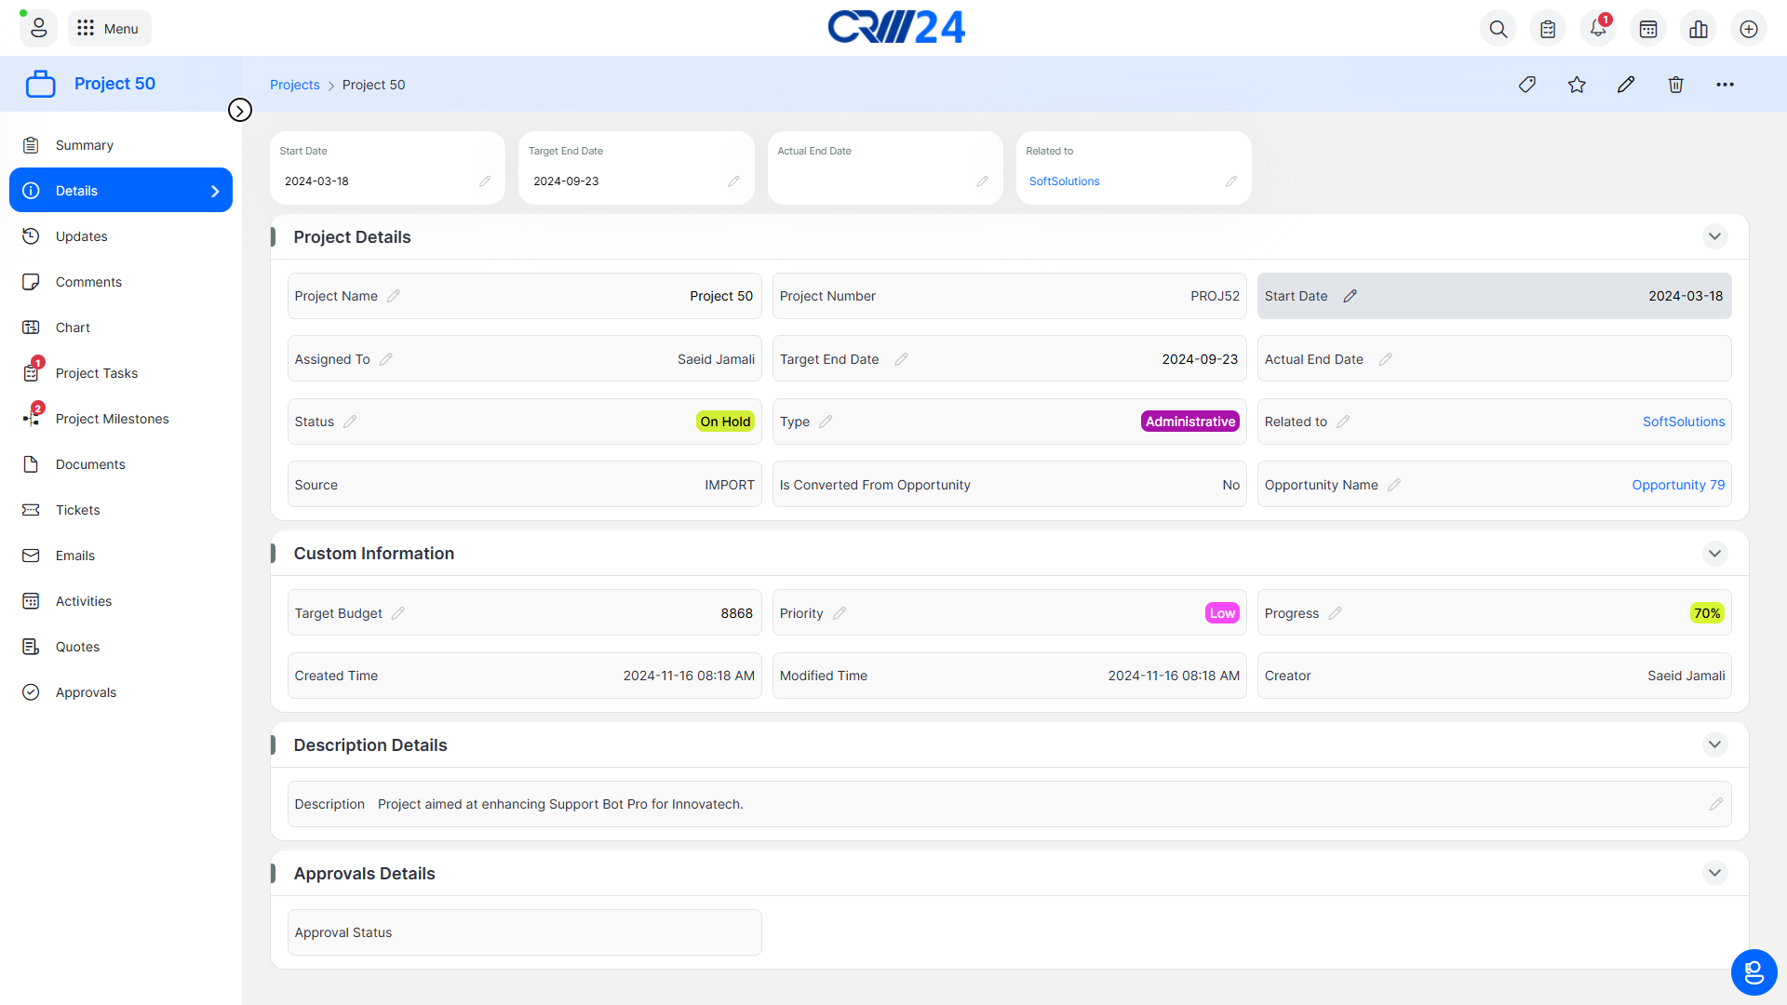Open the more options ellipsis menu
This screenshot has width=1787, height=1005.
pyautogui.click(x=1725, y=85)
